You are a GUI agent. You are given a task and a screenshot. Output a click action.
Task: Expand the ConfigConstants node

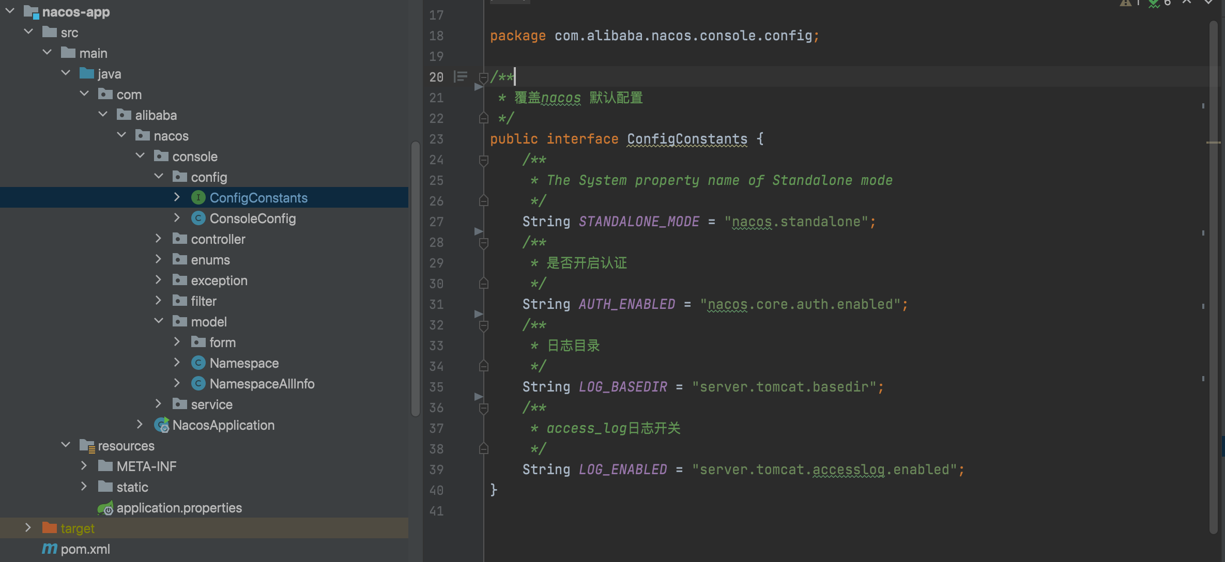click(177, 197)
